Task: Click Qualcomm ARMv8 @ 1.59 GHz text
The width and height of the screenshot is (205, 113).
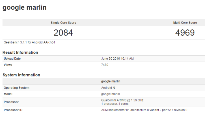Action: [x=122, y=100]
